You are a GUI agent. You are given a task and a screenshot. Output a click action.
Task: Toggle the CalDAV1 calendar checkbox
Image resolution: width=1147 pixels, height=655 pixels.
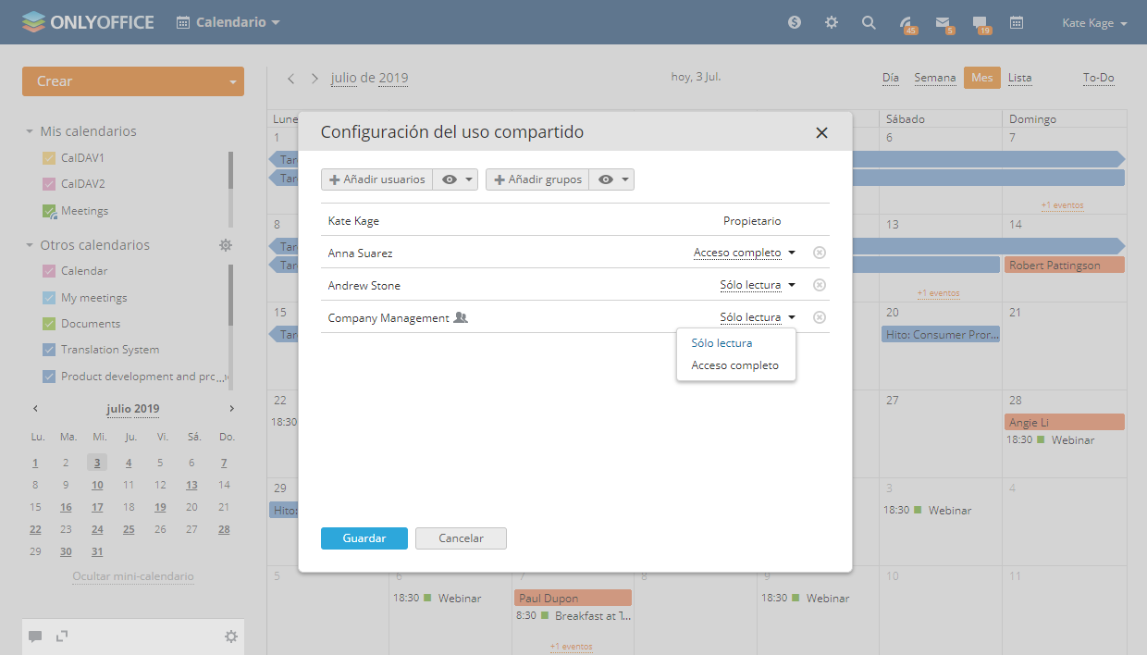(x=50, y=158)
